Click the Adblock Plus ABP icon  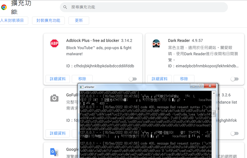pos(54,43)
